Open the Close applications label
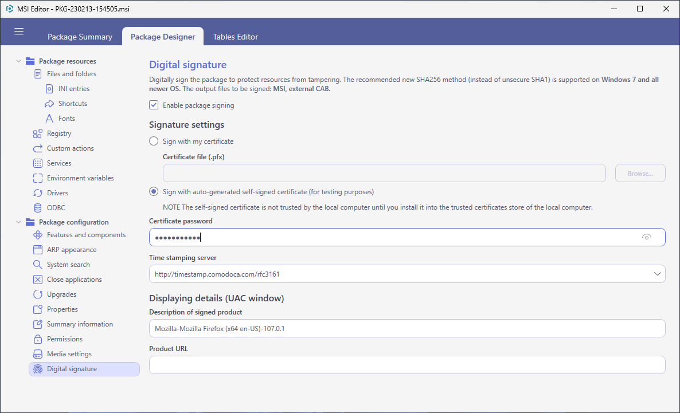The image size is (680, 413). [x=74, y=280]
